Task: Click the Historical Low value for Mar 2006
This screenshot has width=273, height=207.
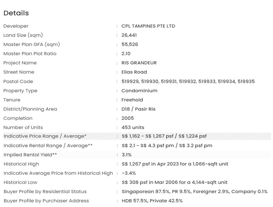Action: point(175,182)
